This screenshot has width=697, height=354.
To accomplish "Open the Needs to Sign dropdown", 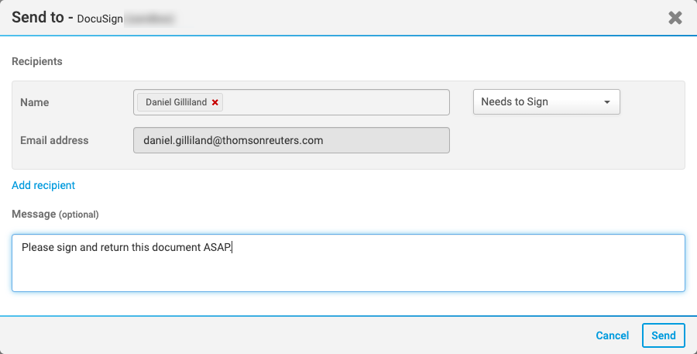I will pos(546,101).
